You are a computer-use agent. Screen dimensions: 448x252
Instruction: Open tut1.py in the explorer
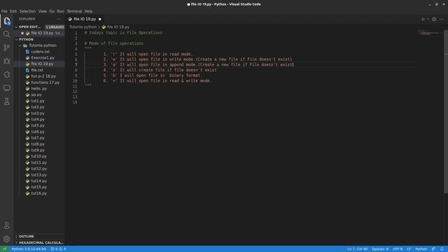click(x=38, y=101)
